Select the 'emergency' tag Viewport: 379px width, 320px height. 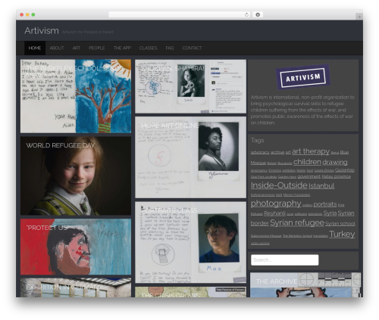(259, 171)
